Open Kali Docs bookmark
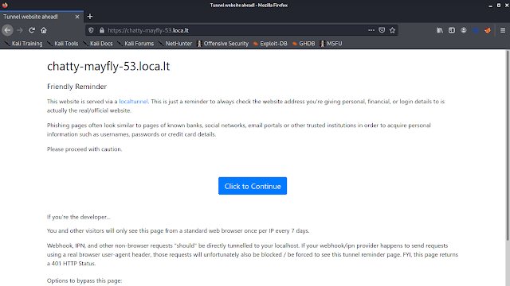Screen dimensions: 510x286 pyautogui.click(x=97, y=44)
